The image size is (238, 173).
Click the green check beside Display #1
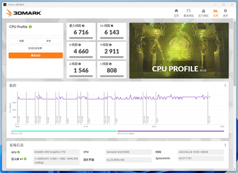(25, 159)
